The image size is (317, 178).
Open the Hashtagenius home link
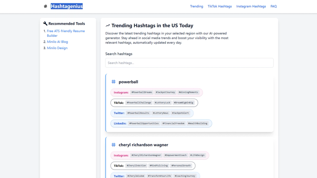tap(67, 6)
